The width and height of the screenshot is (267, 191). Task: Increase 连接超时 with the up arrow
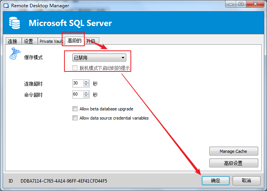tap(86, 82)
